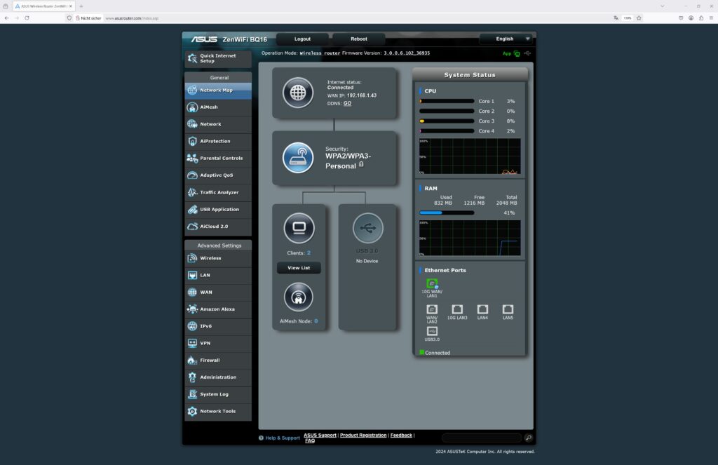Image resolution: width=718 pixels, height=465 pixels.
Task: Click the LAN4 port icon
Action: [x=482, y=309]
